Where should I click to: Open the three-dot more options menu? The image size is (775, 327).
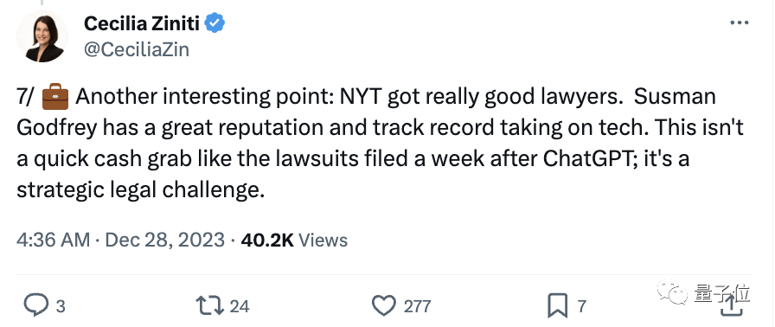(x=740, y=22)
